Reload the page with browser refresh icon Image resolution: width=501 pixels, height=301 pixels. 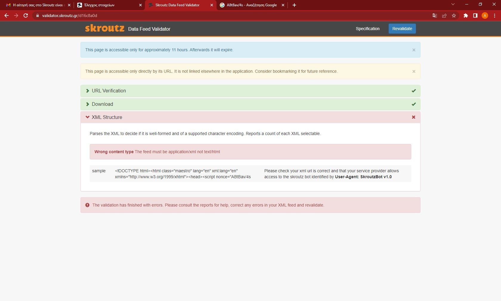click(26, 15)
